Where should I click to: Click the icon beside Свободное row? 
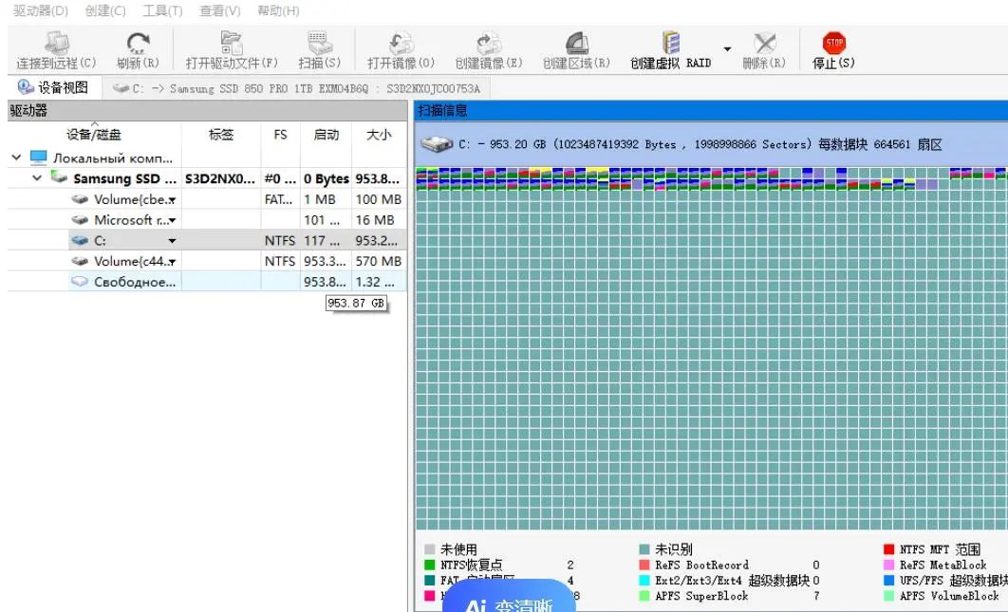tap(80, 282)
